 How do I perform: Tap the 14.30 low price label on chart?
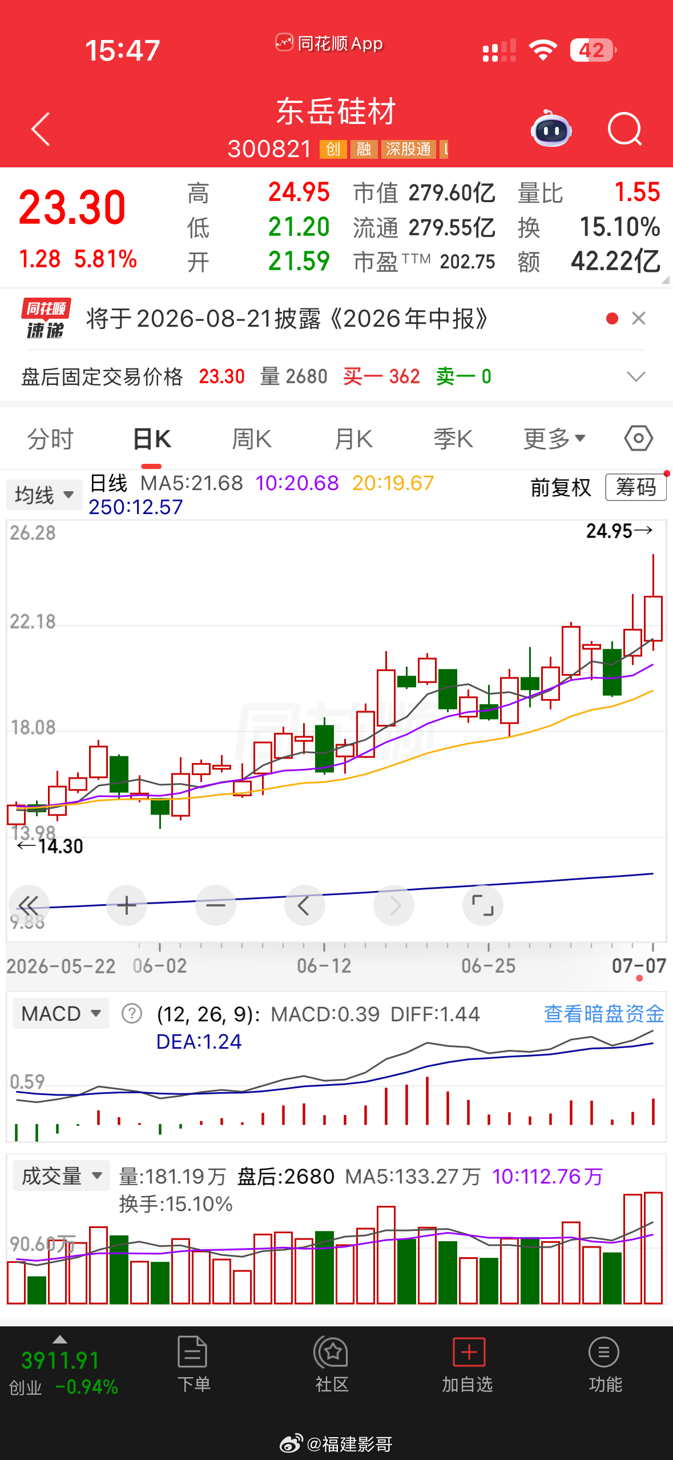50,846
